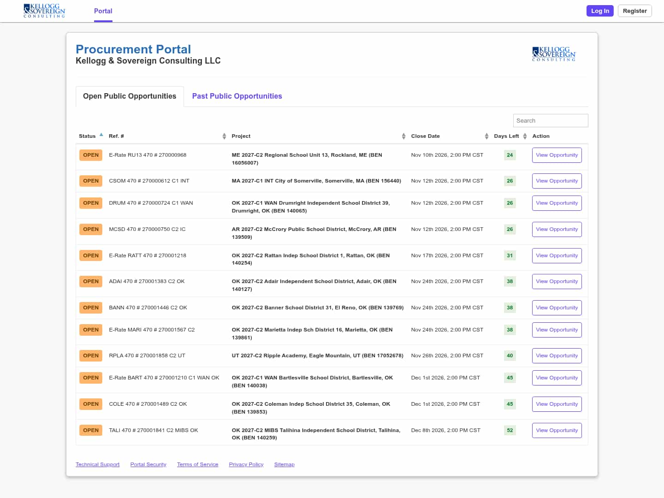Sort by Project column arrows
664x498 pixels.
click(403, 136)
